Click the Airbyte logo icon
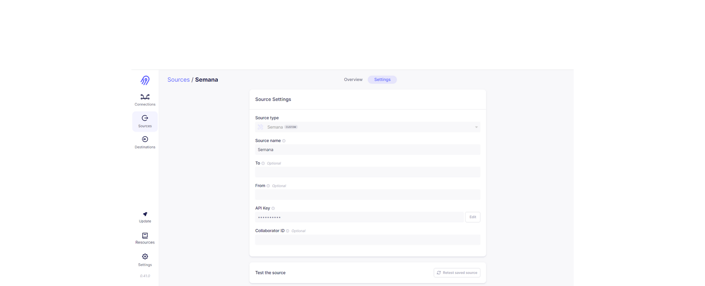This screenshot has width=705, height=286. (145, 80)
